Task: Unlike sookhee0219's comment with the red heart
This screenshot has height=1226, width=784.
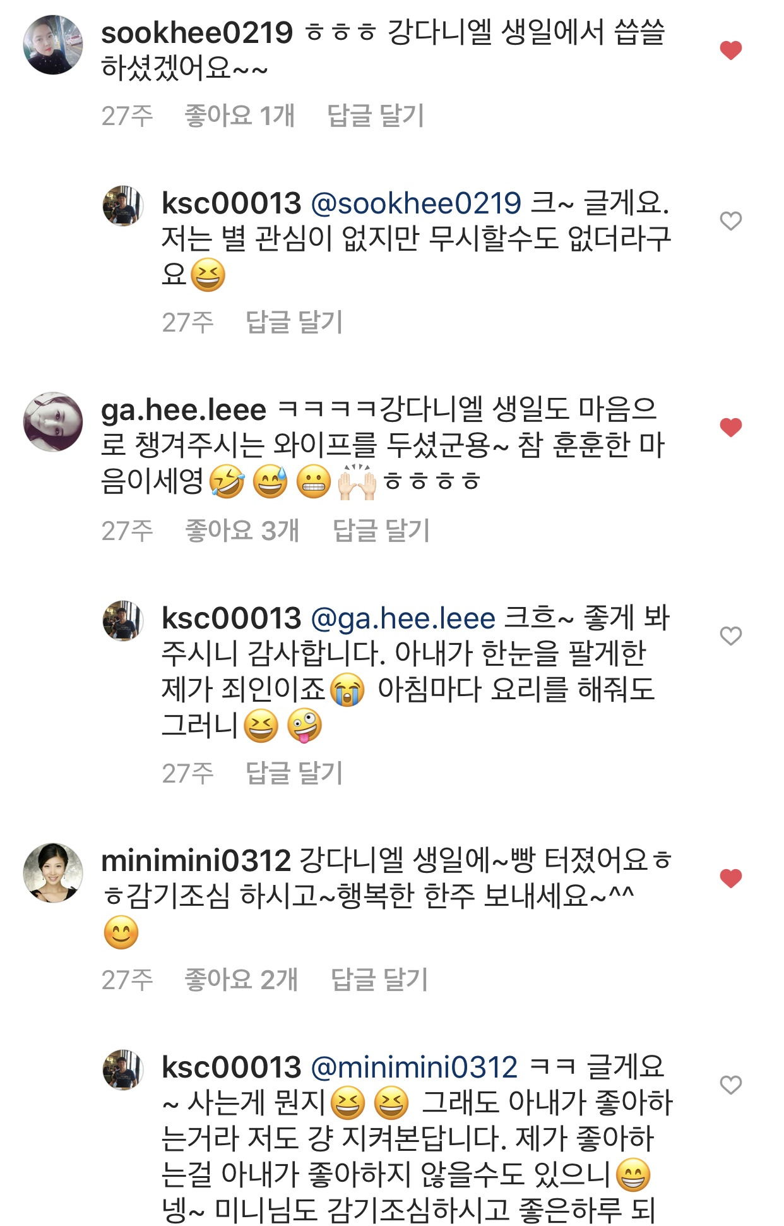Action: [730, 50]
